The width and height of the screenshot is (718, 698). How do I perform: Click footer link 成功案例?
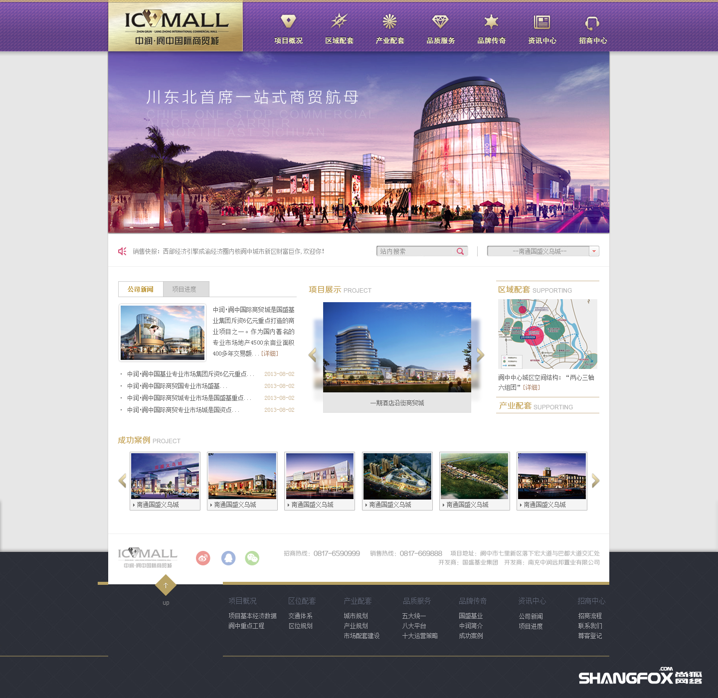coord(471,636)
